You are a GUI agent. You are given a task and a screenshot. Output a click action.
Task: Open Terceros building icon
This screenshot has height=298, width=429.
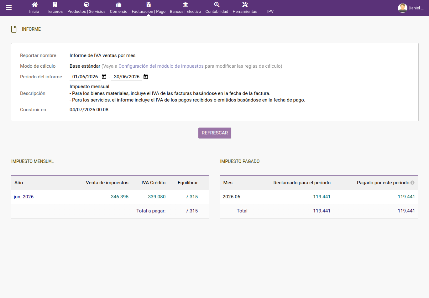click(55, 4)
